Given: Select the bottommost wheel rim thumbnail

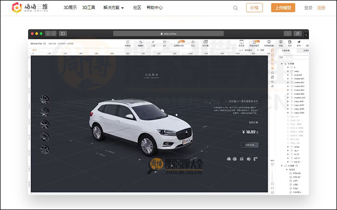Looking at the screenshot, I should point(45,149).
